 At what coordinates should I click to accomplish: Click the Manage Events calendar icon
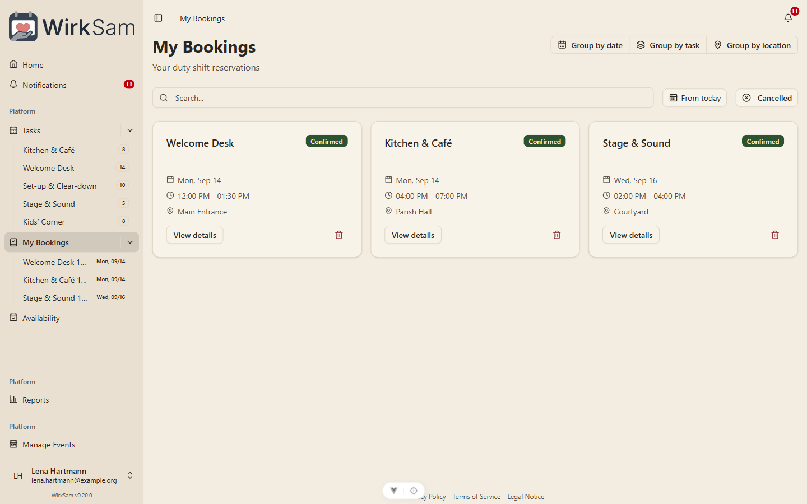pyautogui.click(x=13, y=444)
